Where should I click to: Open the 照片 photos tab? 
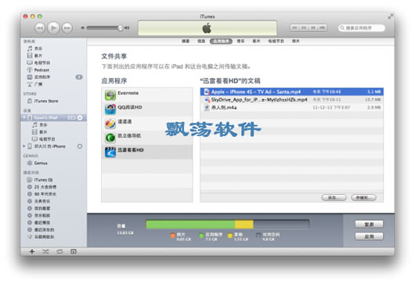[296, 41]
